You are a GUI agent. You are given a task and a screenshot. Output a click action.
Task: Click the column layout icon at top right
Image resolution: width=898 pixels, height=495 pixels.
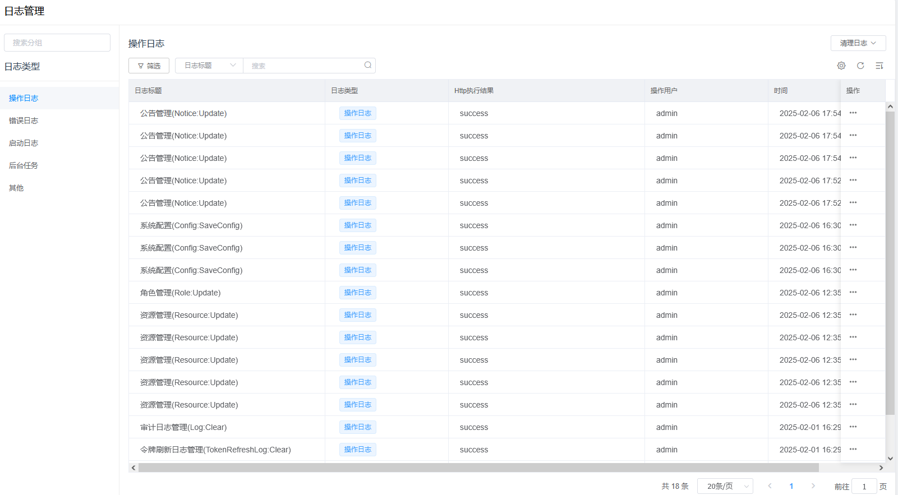click(879, 66)
